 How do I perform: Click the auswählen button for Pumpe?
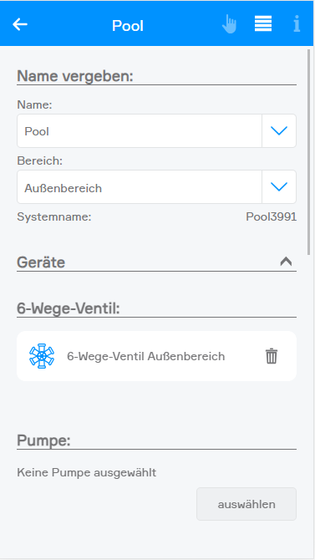pyautogui.click(x=246, y=504)
